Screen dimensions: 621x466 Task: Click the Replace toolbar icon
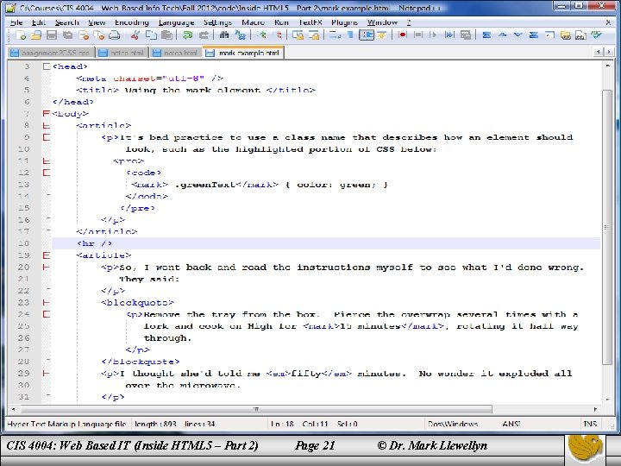point(240,35)
